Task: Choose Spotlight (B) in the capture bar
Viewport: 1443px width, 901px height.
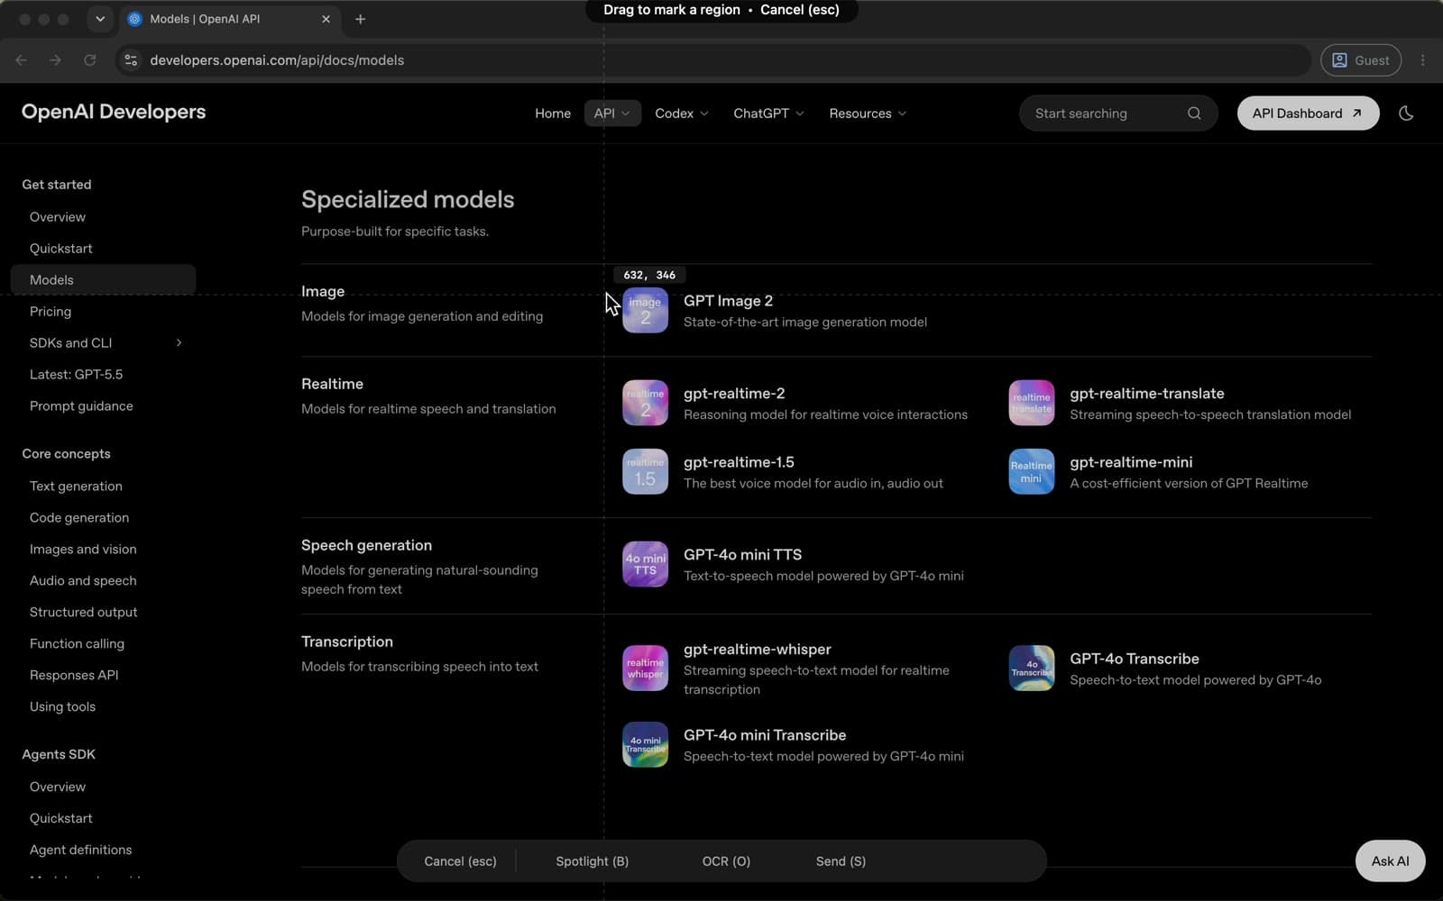Action: [x=593, y=861]
